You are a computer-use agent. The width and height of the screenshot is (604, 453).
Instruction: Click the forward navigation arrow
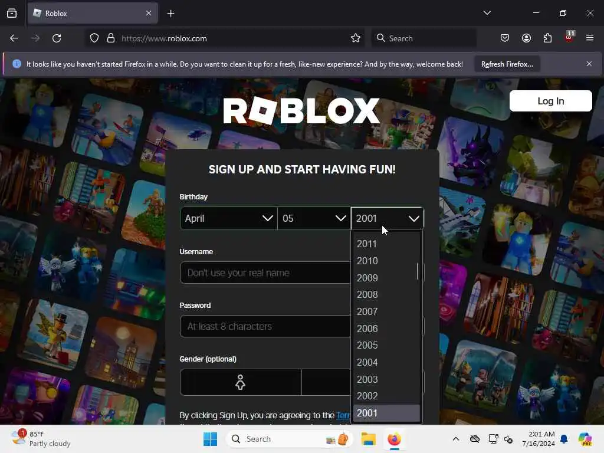[35, 38]
